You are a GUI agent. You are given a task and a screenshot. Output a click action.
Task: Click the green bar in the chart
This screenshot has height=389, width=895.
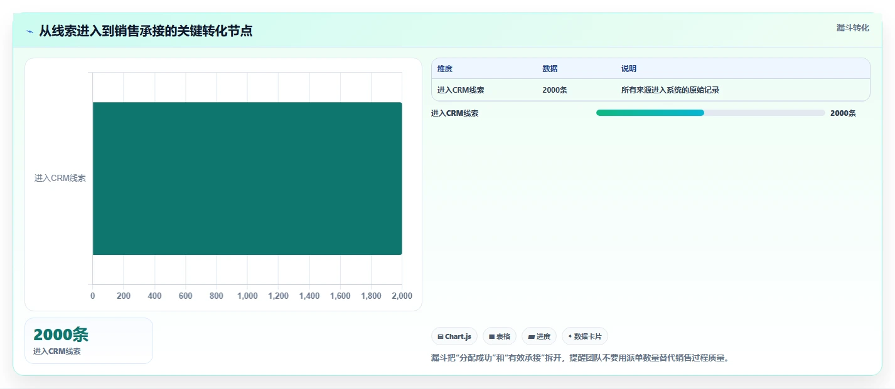[x=247, y=179]
